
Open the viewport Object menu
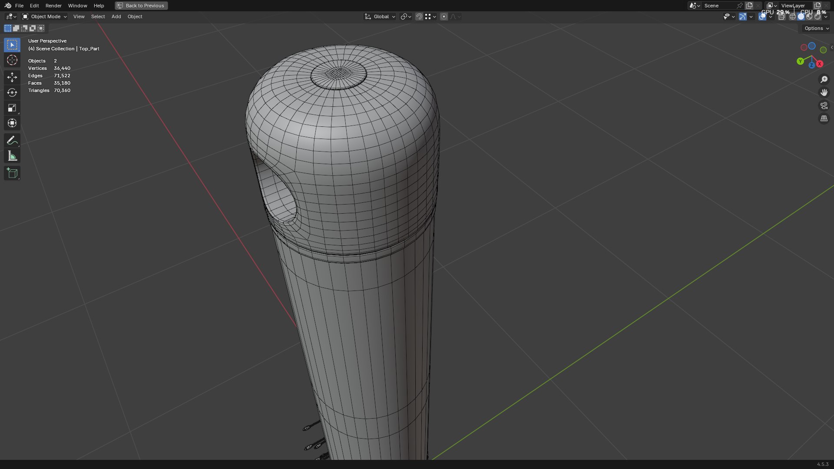pos(135,17)
